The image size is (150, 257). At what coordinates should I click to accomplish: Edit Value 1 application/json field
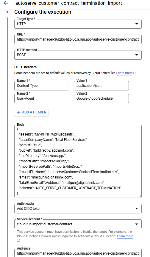coord(101,86)
